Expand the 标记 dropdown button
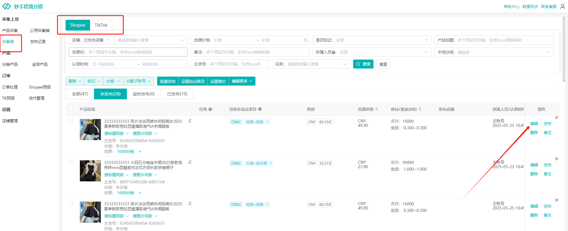This screenshot has width=568, height=231. click(x=94, y=81)
